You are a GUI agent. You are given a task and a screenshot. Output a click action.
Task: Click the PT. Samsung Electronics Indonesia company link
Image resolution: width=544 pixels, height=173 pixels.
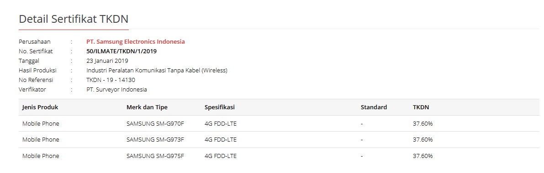tap(136, 42)
